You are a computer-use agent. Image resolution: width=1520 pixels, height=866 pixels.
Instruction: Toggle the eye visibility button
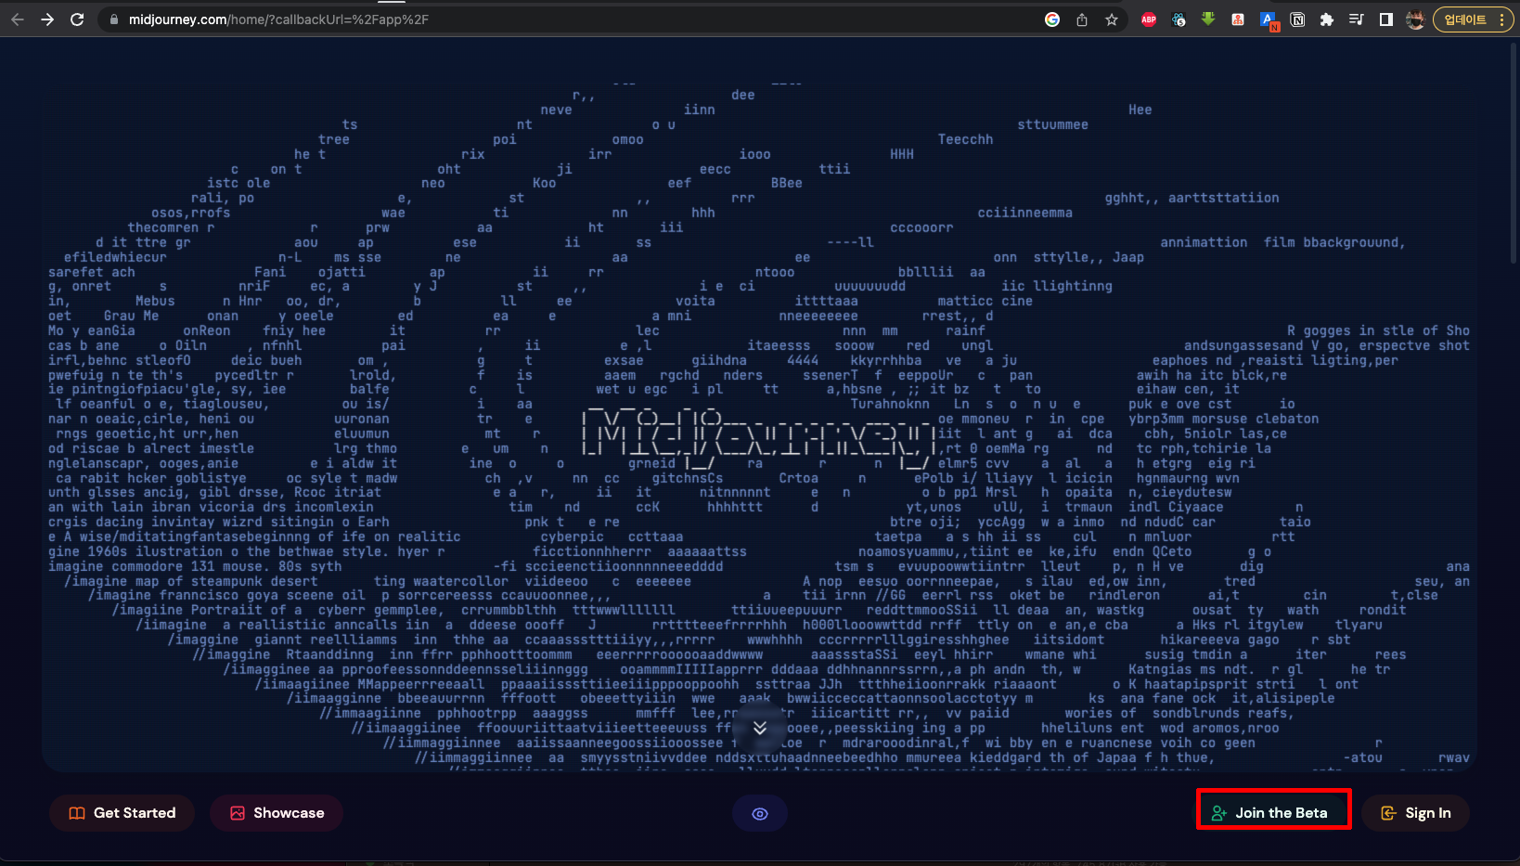[760, 814]
